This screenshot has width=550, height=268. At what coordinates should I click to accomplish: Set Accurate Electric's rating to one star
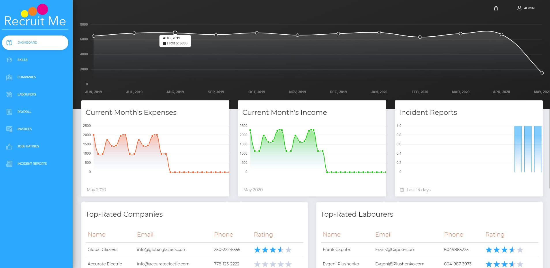[x=257, y=264]
